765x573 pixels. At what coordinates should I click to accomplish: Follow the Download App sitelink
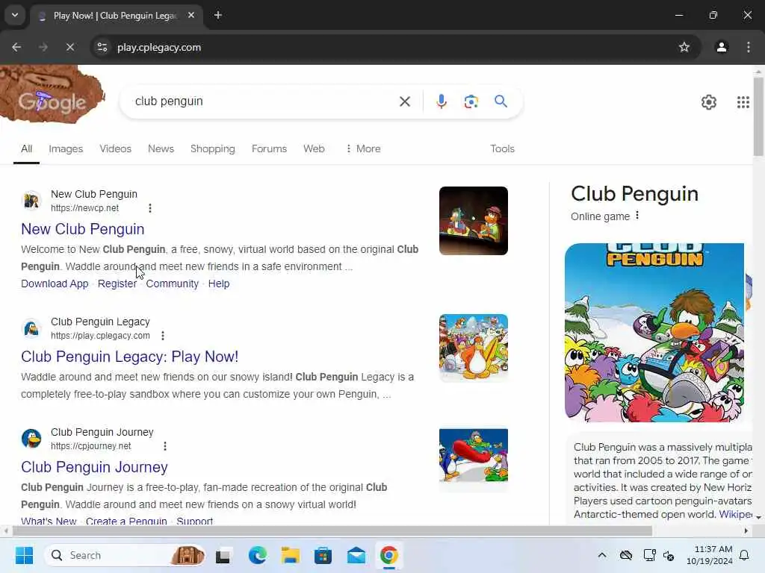coord(55,284)
